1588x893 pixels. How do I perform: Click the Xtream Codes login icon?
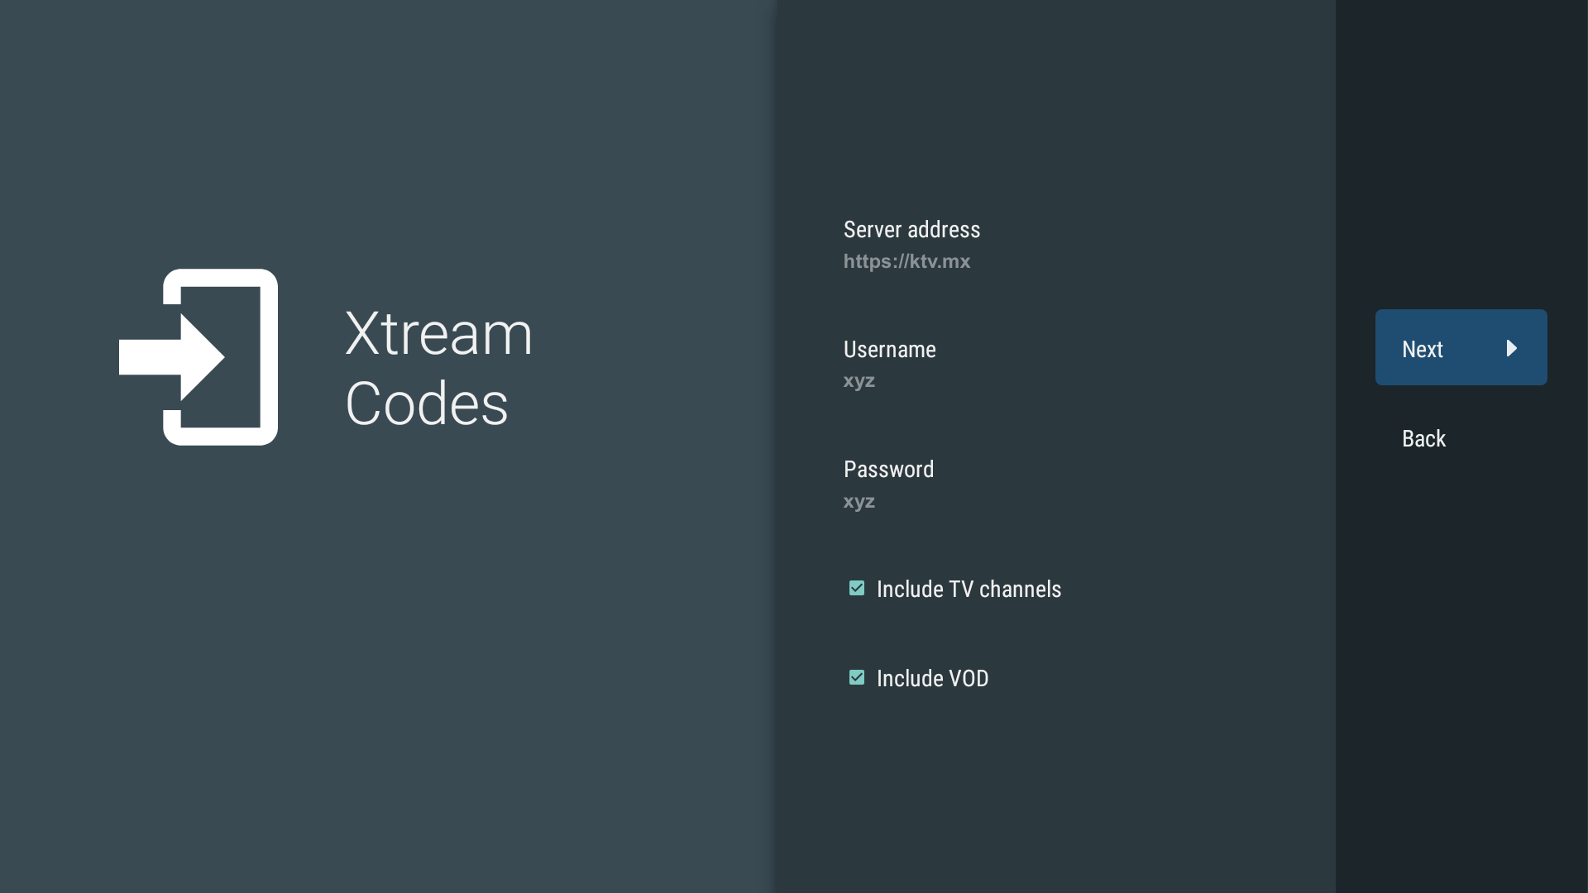(x=198, y=357)
